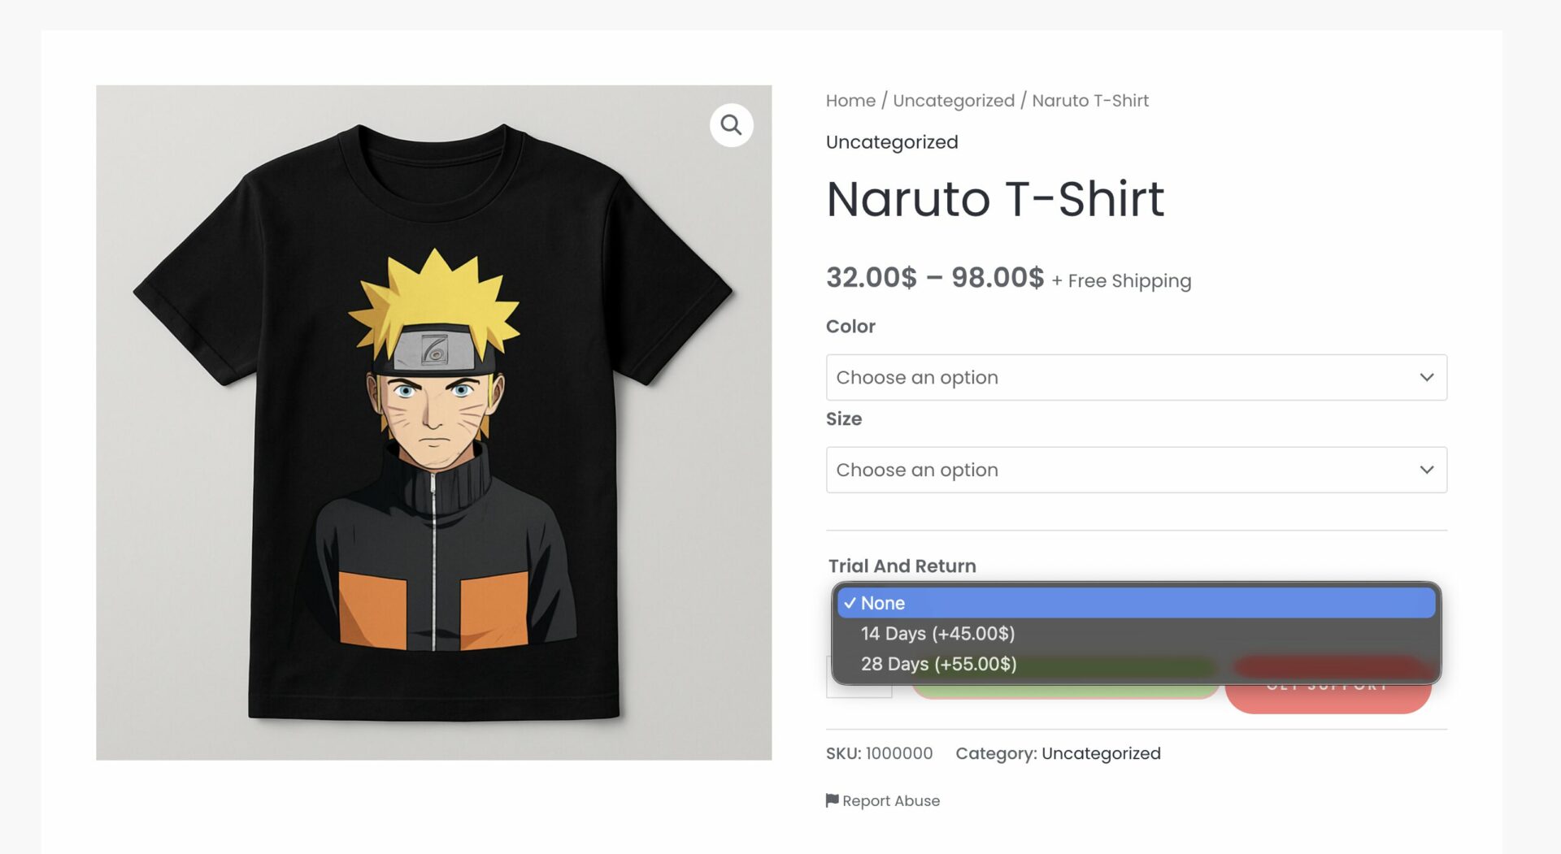Open the Uncategorized link next to SKU
The image size is (1561, 854).
point(1100,753)
